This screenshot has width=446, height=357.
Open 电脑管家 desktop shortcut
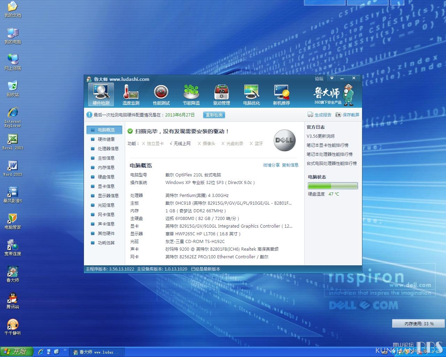[13, 221]
